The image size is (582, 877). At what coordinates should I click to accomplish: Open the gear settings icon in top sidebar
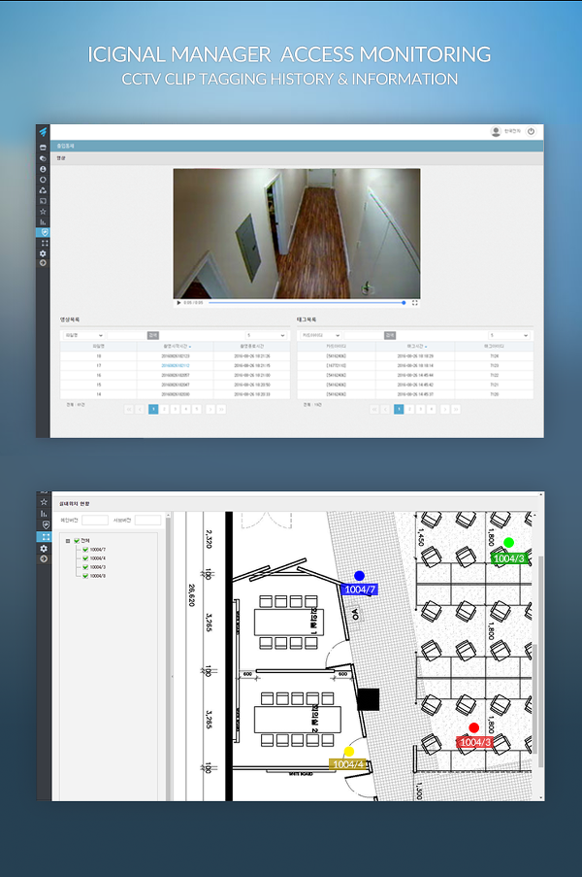(x=43, y=253)
